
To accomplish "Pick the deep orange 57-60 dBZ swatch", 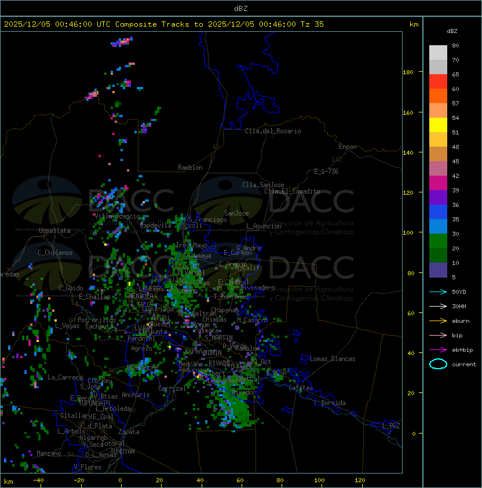I will [x=438, y=96].
